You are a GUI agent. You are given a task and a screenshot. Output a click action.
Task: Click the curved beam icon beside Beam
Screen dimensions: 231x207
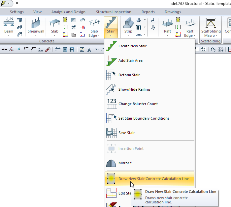pyautogui.click(x=19, y=27)
